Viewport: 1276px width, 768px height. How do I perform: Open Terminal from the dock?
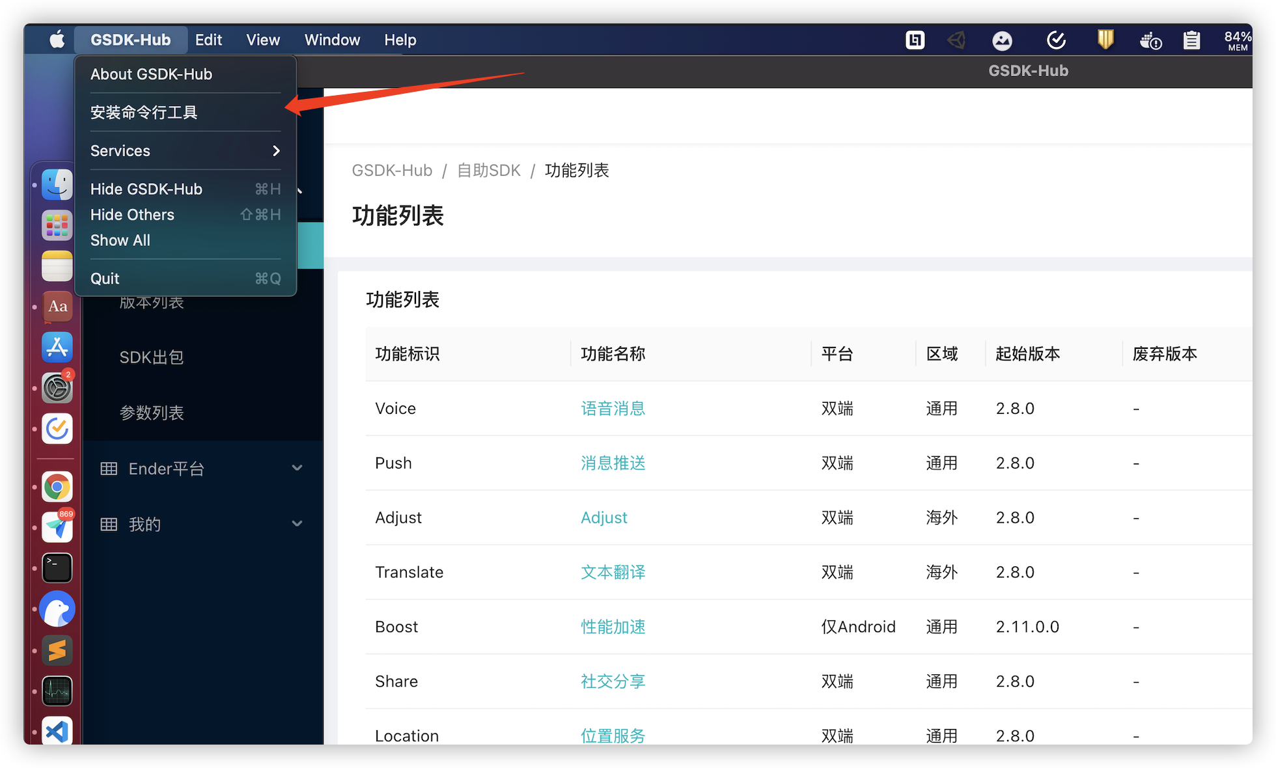[x=57, y=568]
